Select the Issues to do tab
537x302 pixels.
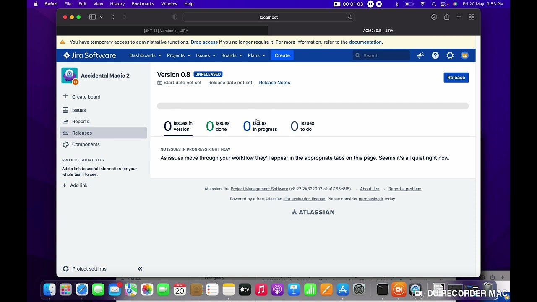tap(302, 126)
